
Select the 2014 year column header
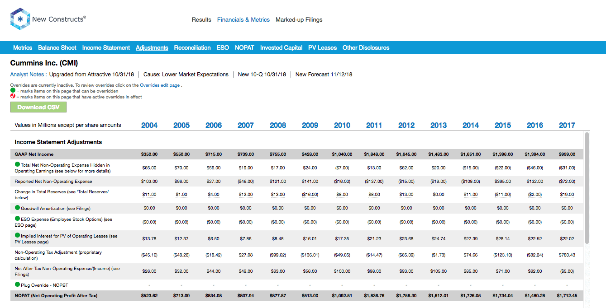tap(471, 126)
